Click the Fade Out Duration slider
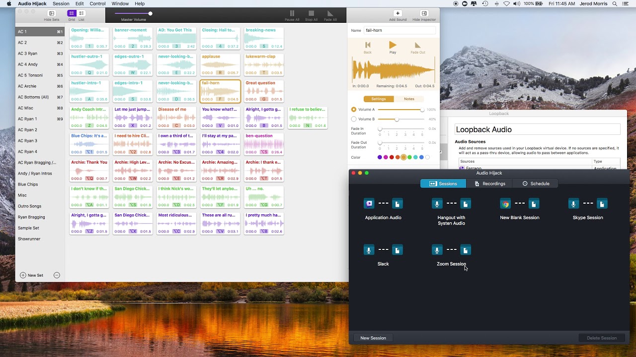This screenshot has width=636, height=357. tap(401, 143)
